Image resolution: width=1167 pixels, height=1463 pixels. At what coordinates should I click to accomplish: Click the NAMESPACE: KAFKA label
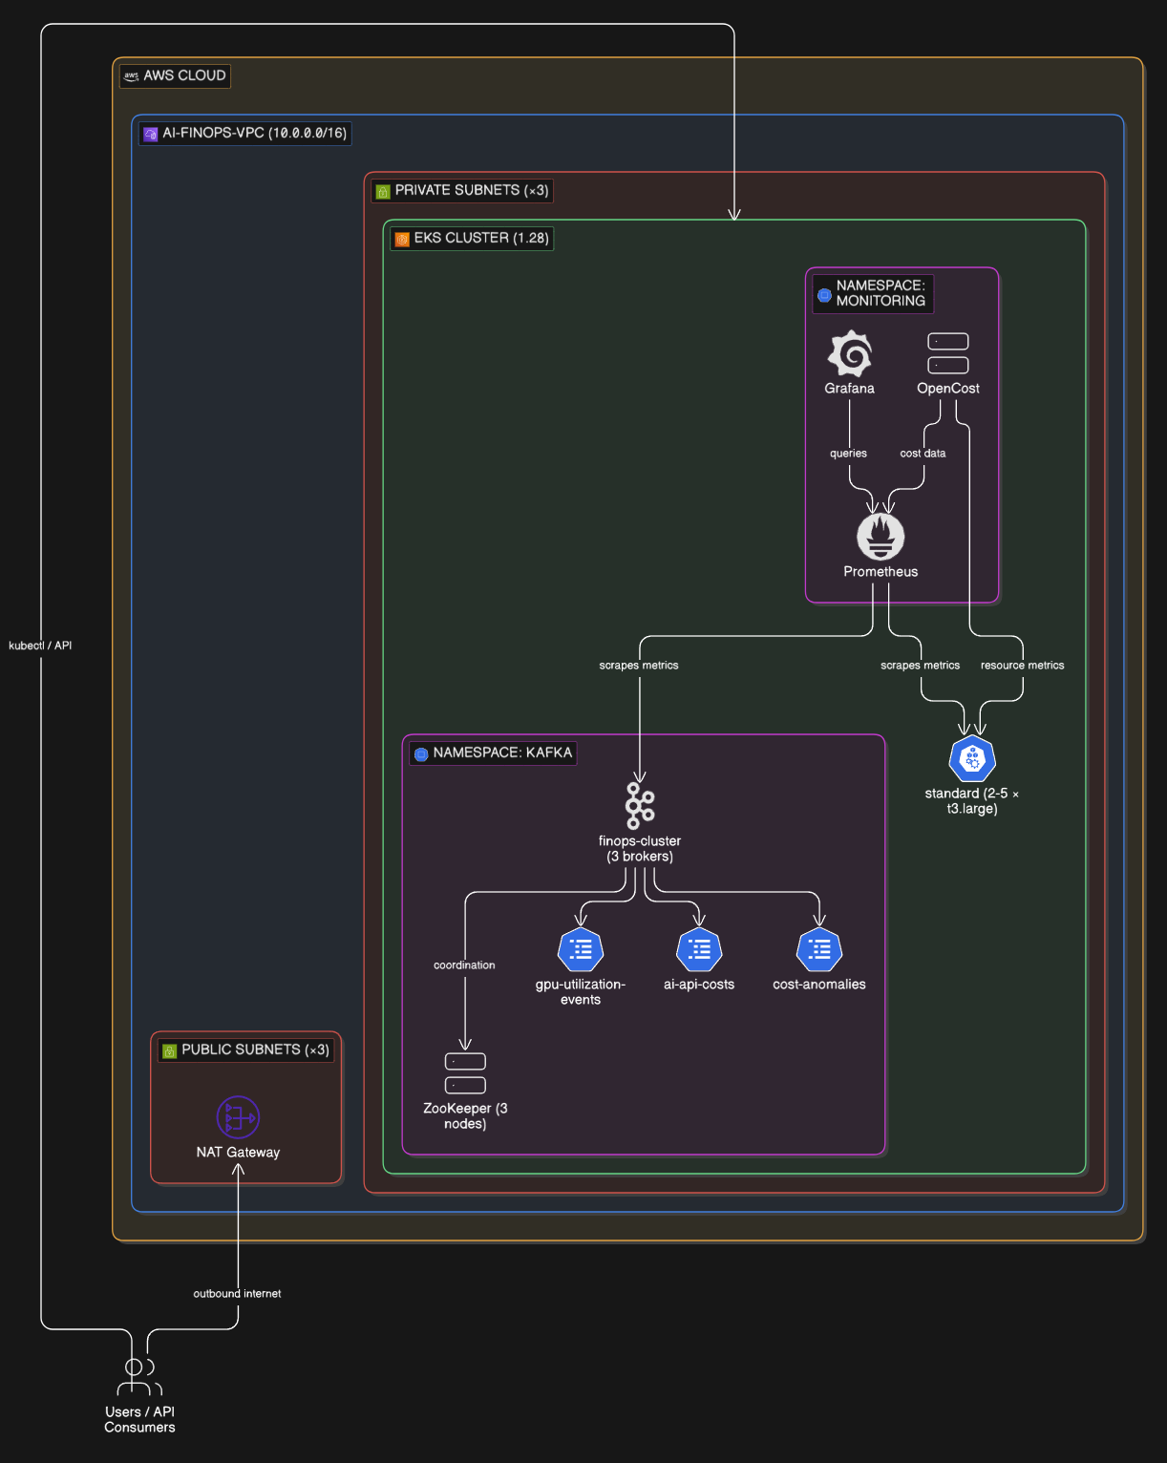(493, 753)
